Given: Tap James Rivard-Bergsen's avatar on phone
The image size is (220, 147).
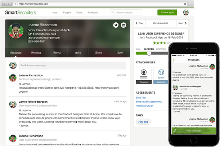Looking at the screenshot, I should [175, 88].
